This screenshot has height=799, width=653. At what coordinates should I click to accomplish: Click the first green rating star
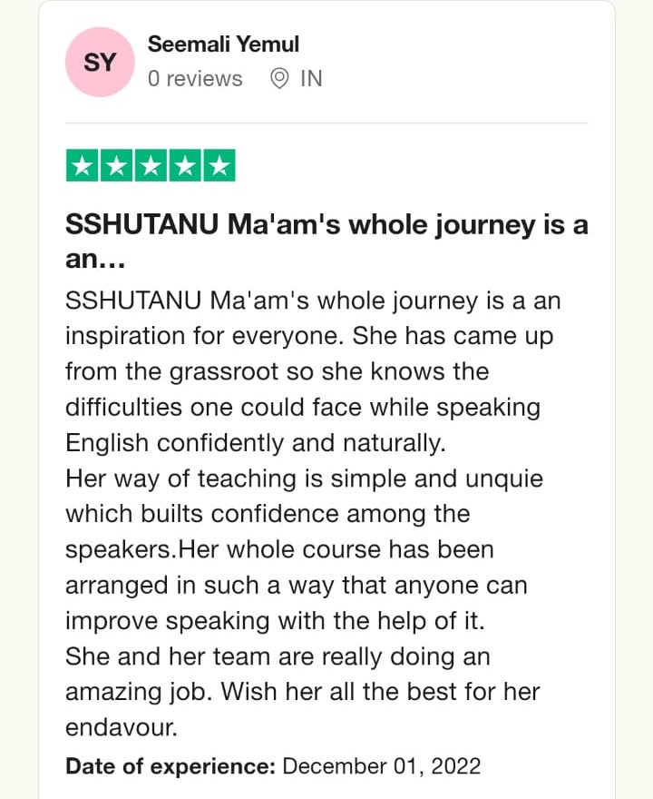coord(83,166)
